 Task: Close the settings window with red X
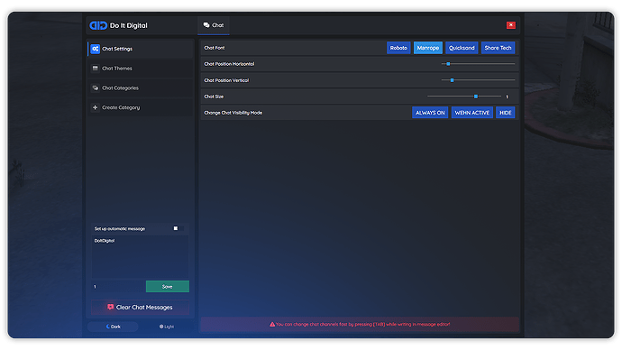pos(511,25)
